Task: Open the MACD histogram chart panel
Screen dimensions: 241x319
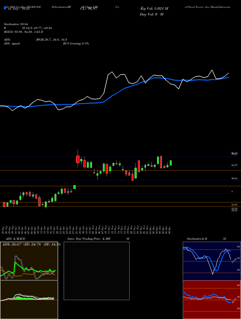Action: coord(29,300)
